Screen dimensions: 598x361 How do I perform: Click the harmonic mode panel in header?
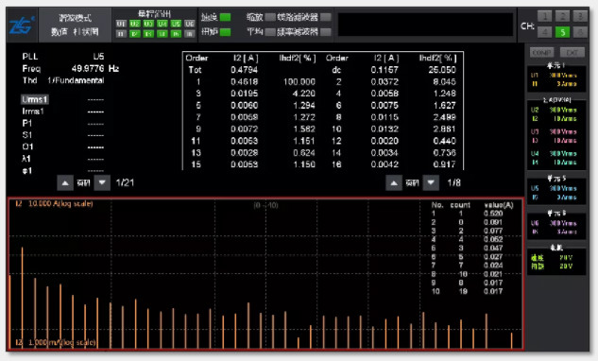pyautogui.click(x=75, y=25)
